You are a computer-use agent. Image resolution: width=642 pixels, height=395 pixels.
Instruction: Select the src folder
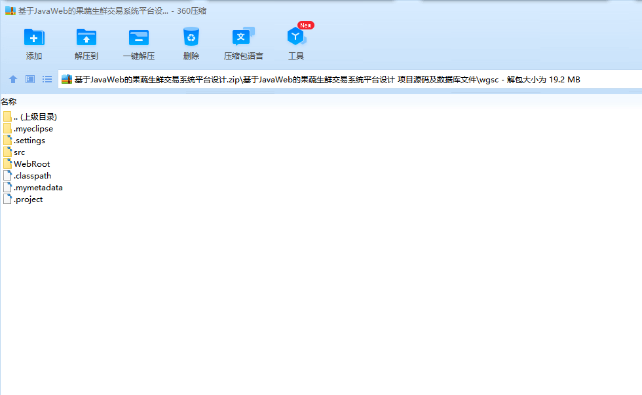14,152
